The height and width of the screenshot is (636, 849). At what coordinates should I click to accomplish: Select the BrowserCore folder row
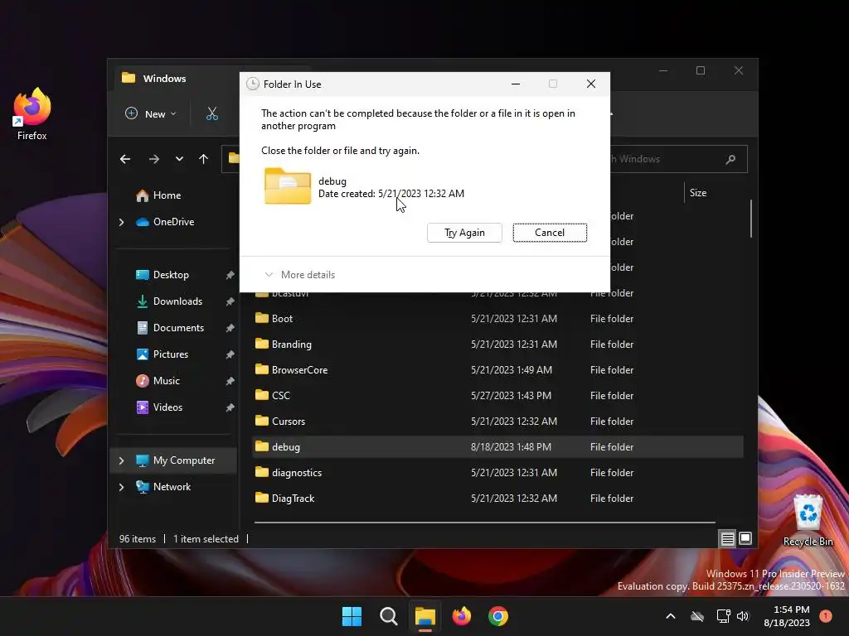pos(497,370)
